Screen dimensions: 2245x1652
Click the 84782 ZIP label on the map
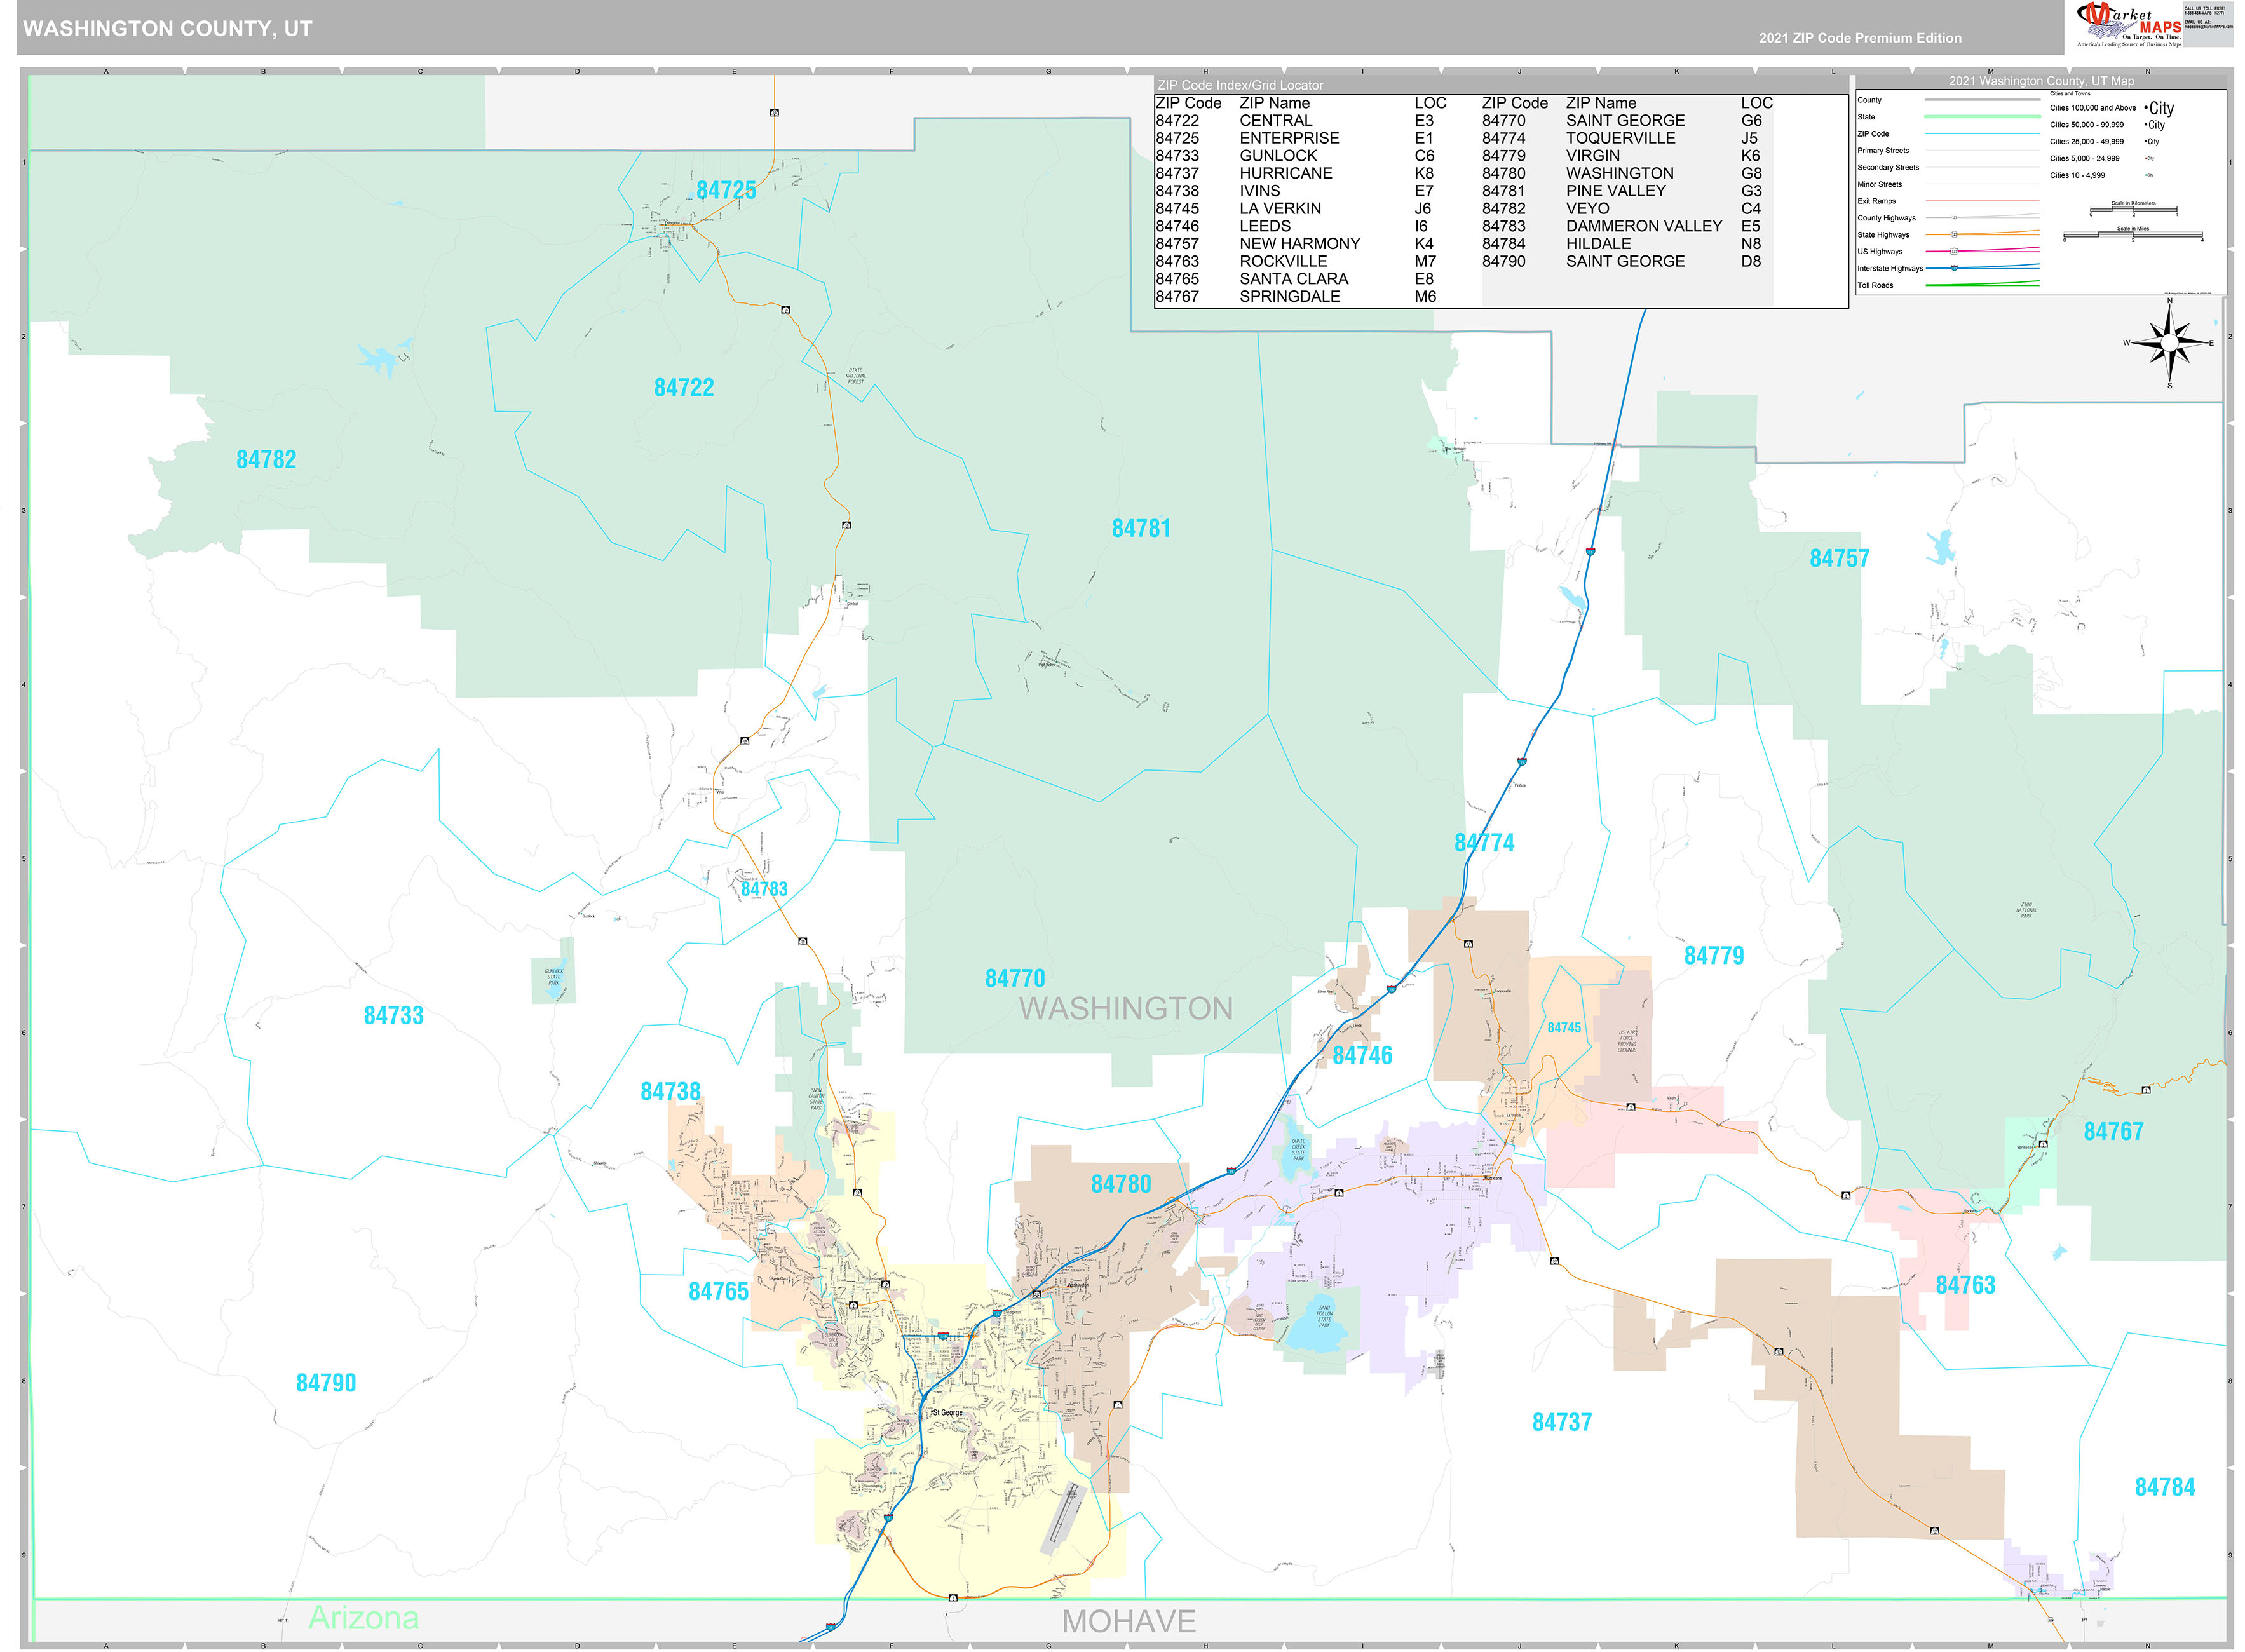coord(266,459)
